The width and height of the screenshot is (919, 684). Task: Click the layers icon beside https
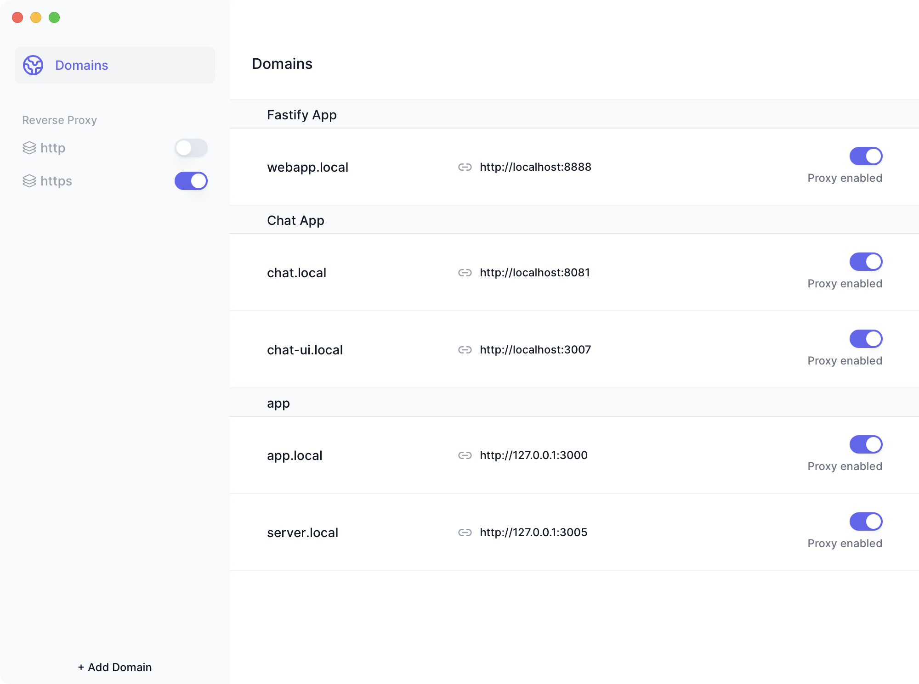pos(29,181)
